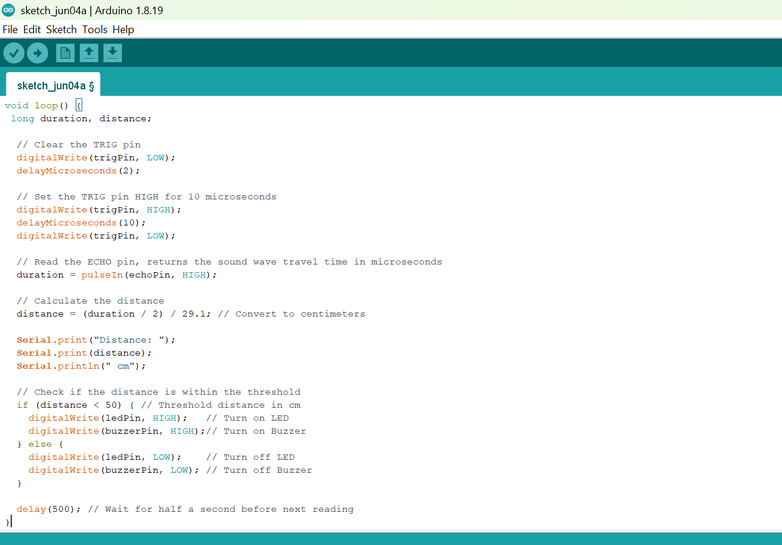782x545 pixels.
Task: Click 'digitalWrite(buzzerPin, HIGH);' line
Action: [117, 431]
